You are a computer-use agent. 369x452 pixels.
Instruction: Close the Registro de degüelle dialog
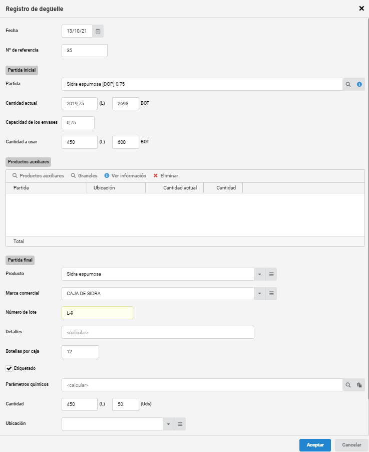tap(361, 9)
